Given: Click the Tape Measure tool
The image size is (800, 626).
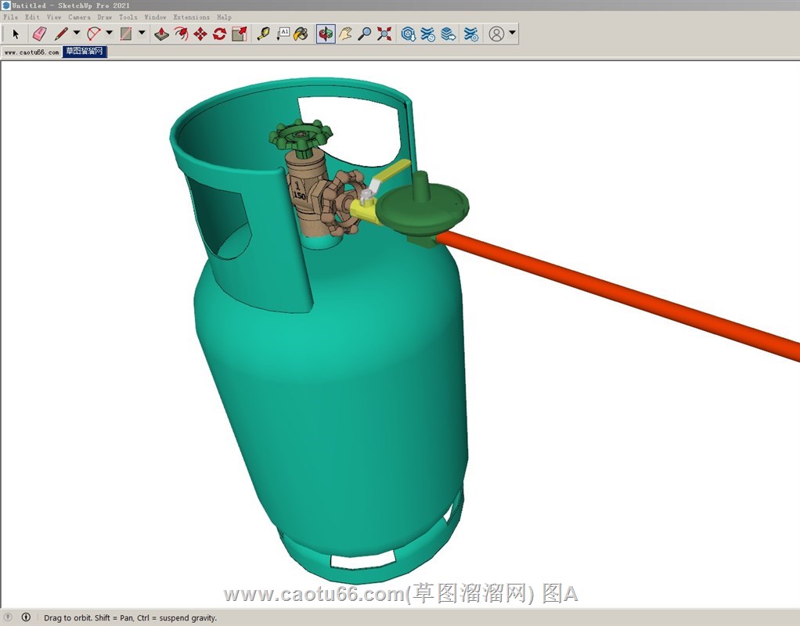Looking at the screenshot, I should (x=263, y=34).
